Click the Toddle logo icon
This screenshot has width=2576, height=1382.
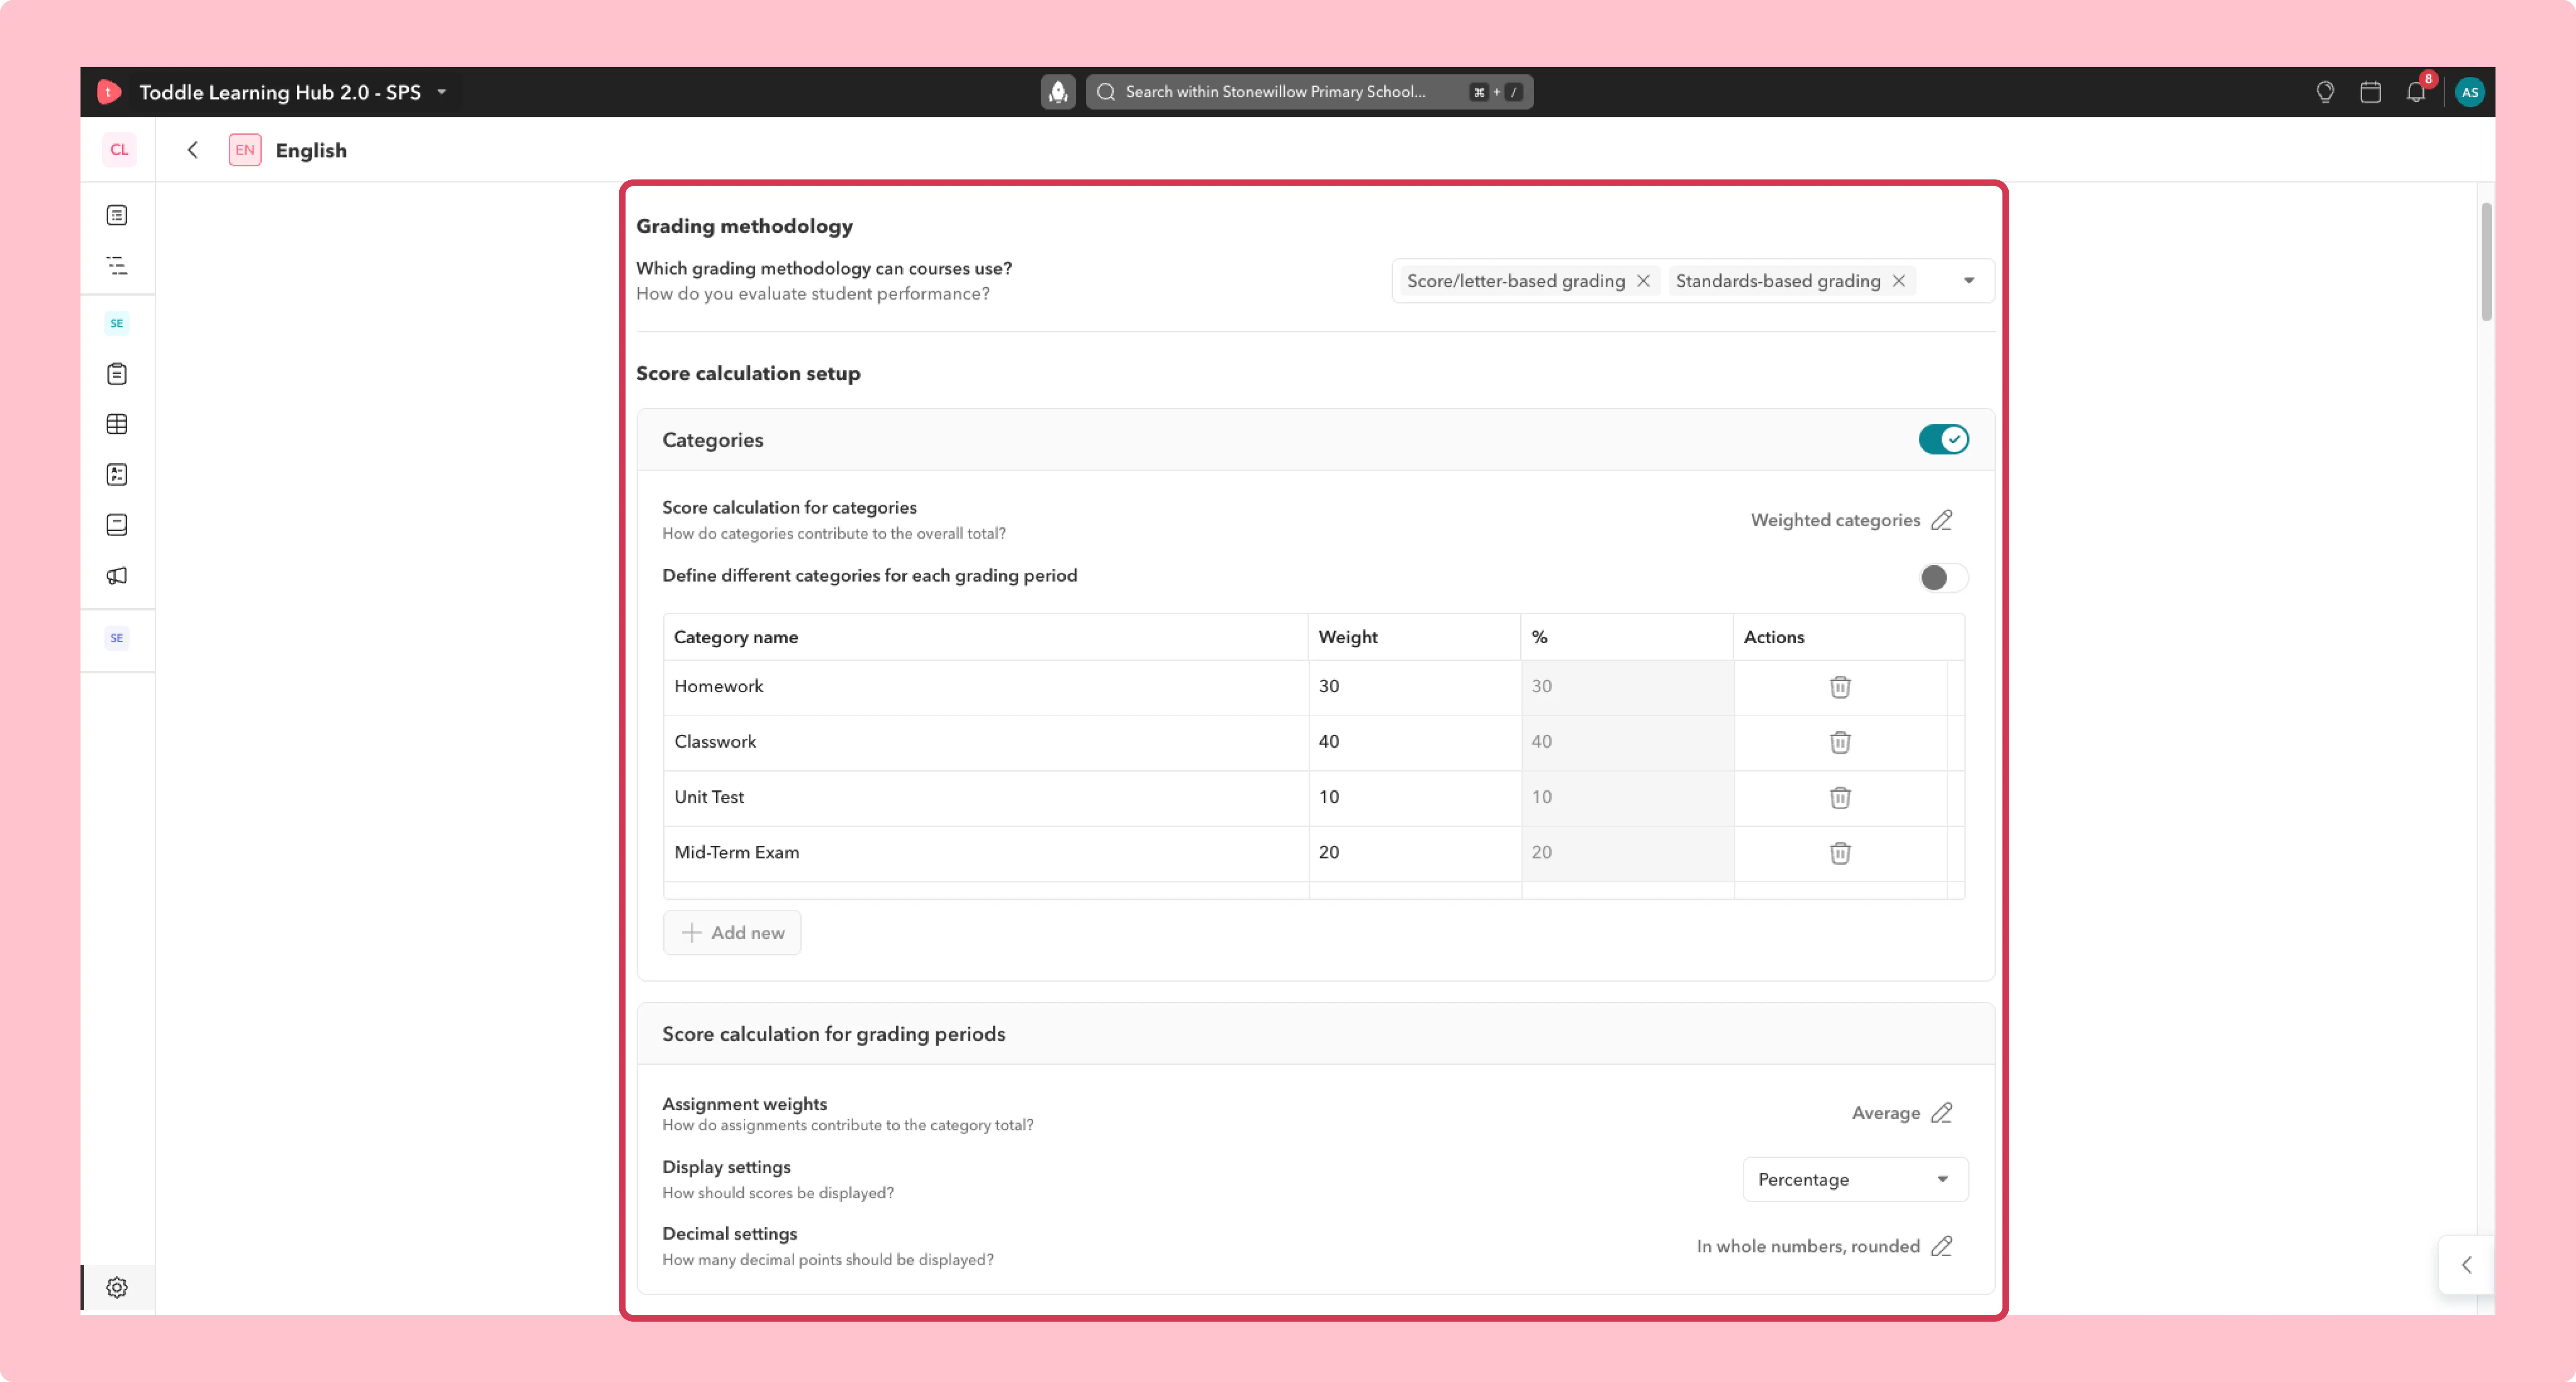coord(109,92)
